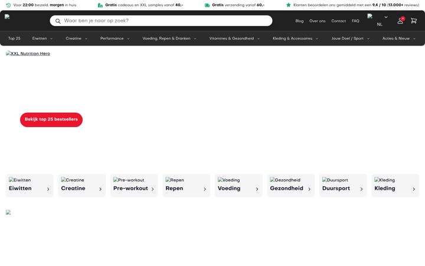The height and width of the screenshot is (266, 425).
Task: Open the Gezondheid category title
Action: [x=286, y=189]
